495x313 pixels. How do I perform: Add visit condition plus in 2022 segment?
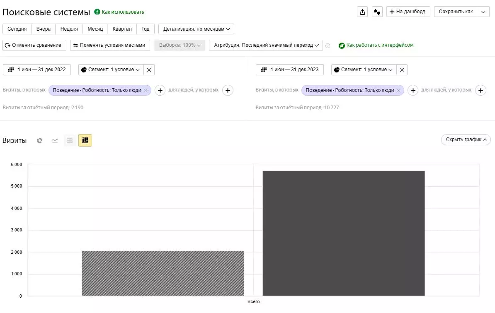pyautogui.click(x=160, y=90)
